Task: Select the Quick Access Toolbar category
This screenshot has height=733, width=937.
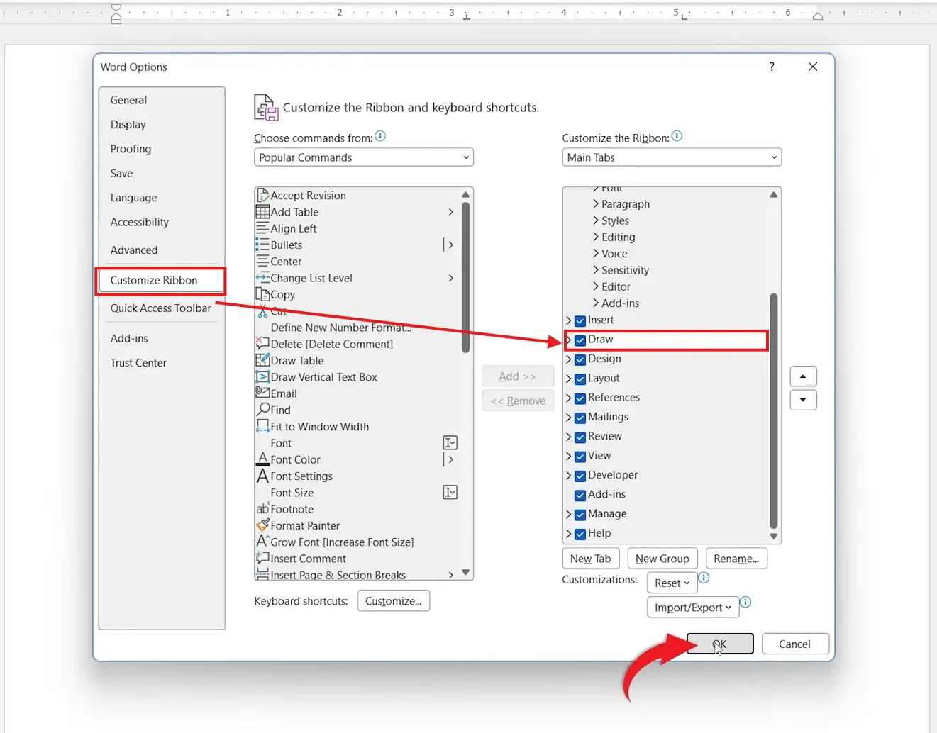Action: tap(160, 308)
